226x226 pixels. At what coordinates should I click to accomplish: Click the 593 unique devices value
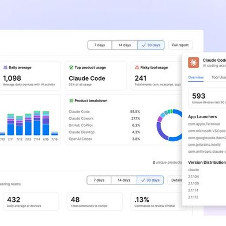pyautogui.click(x=199, y=96)
